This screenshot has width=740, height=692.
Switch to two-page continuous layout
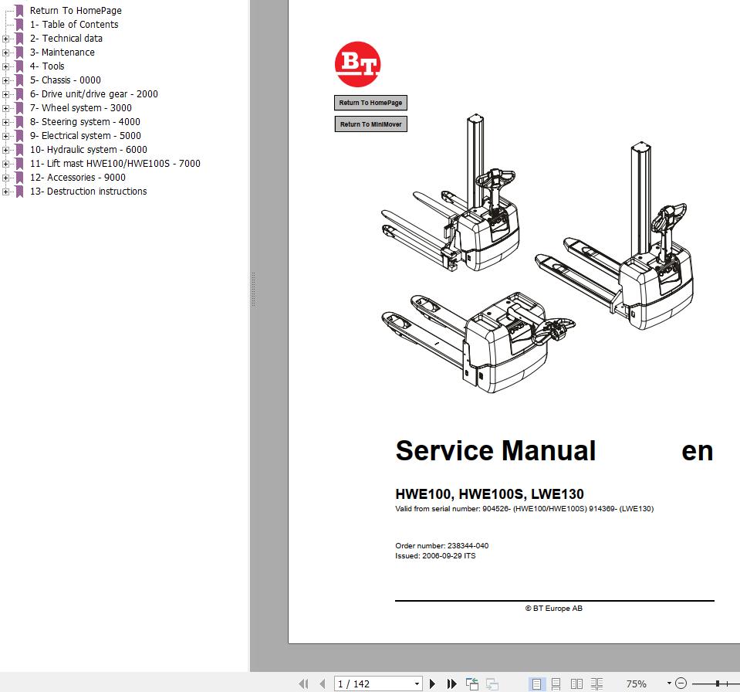(x=597, y=684)
